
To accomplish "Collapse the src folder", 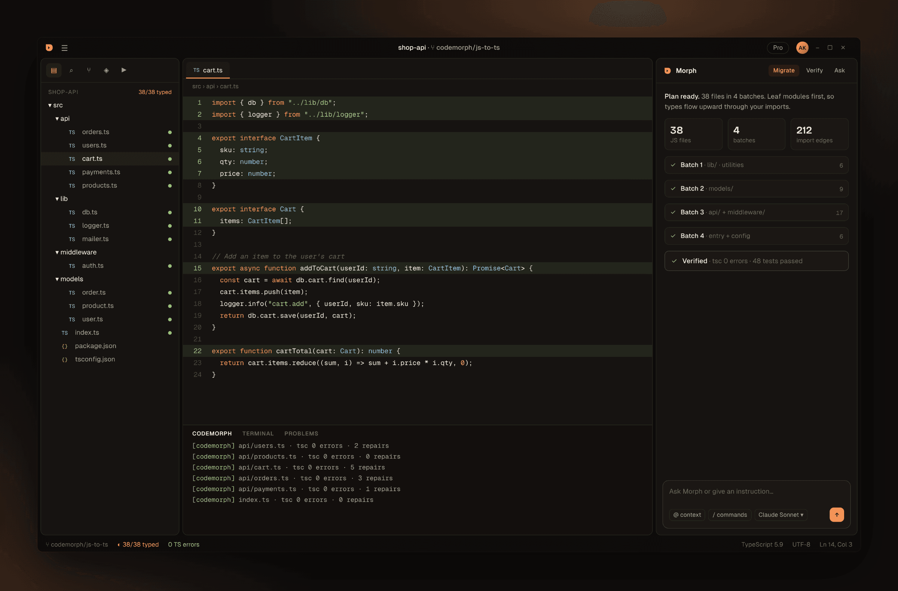I will 55,105.
